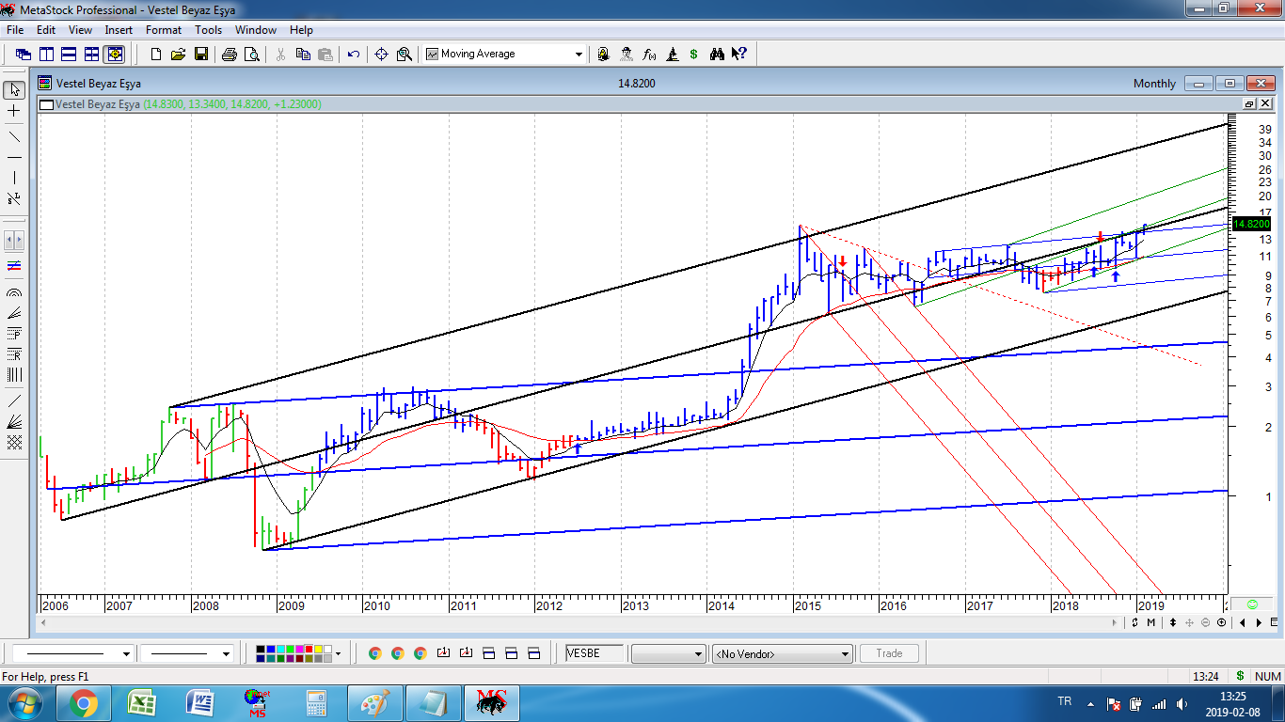This screenshot has height=722, width=1285.
Task: Click the M periodicity button below chart
Action: pyautogui.click(x=1150, y=622)
